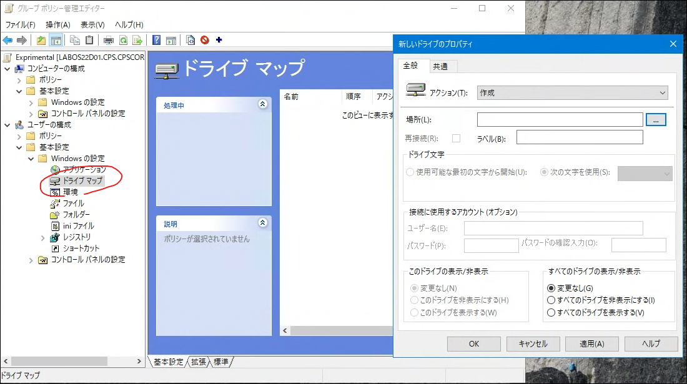687x384 pixels.
Task: Click the ラベル(B) input field
Action: coord(580,137)
